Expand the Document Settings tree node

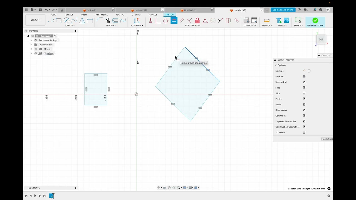[31, 40]
